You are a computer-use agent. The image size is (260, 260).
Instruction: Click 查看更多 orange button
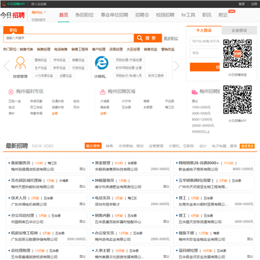(247, 146)
